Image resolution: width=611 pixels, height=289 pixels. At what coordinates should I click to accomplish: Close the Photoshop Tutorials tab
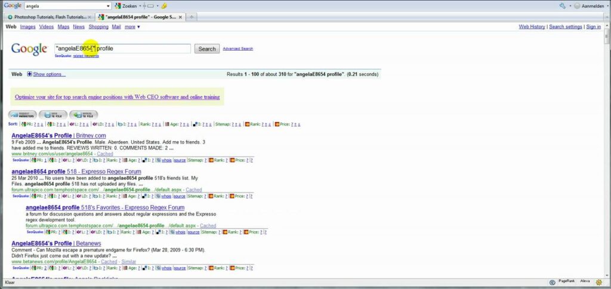(90, 17)
